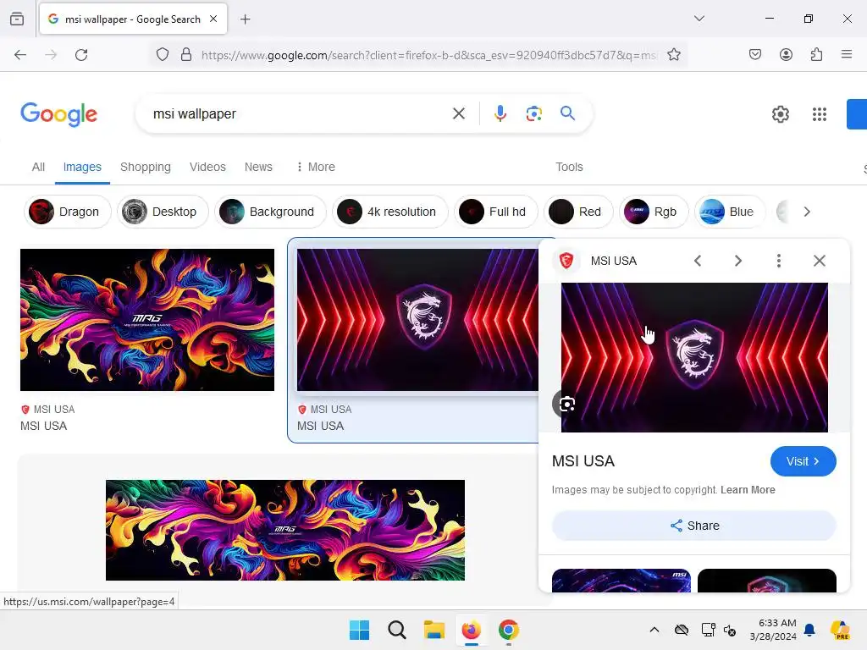Show next image in preview panel
Viewport: 867px width, 650px height.
738,261
